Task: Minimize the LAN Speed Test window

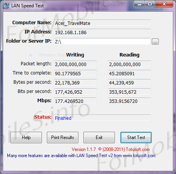Action: click(x=139, y=4)
